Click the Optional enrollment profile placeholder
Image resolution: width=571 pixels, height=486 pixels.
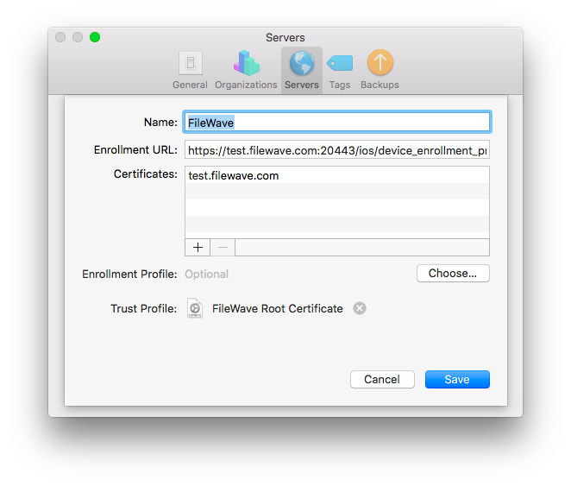(206, 274)
